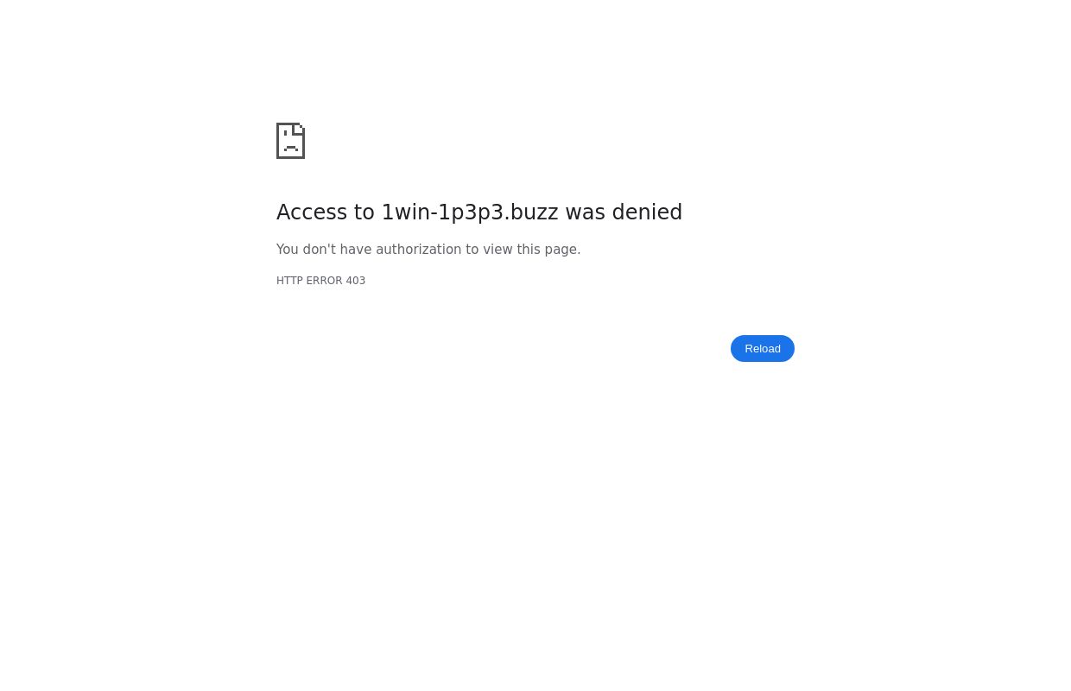Click the word 'page.' ending the message
This screenshot has width=1071, height=691.
click(x=562, y=250)
